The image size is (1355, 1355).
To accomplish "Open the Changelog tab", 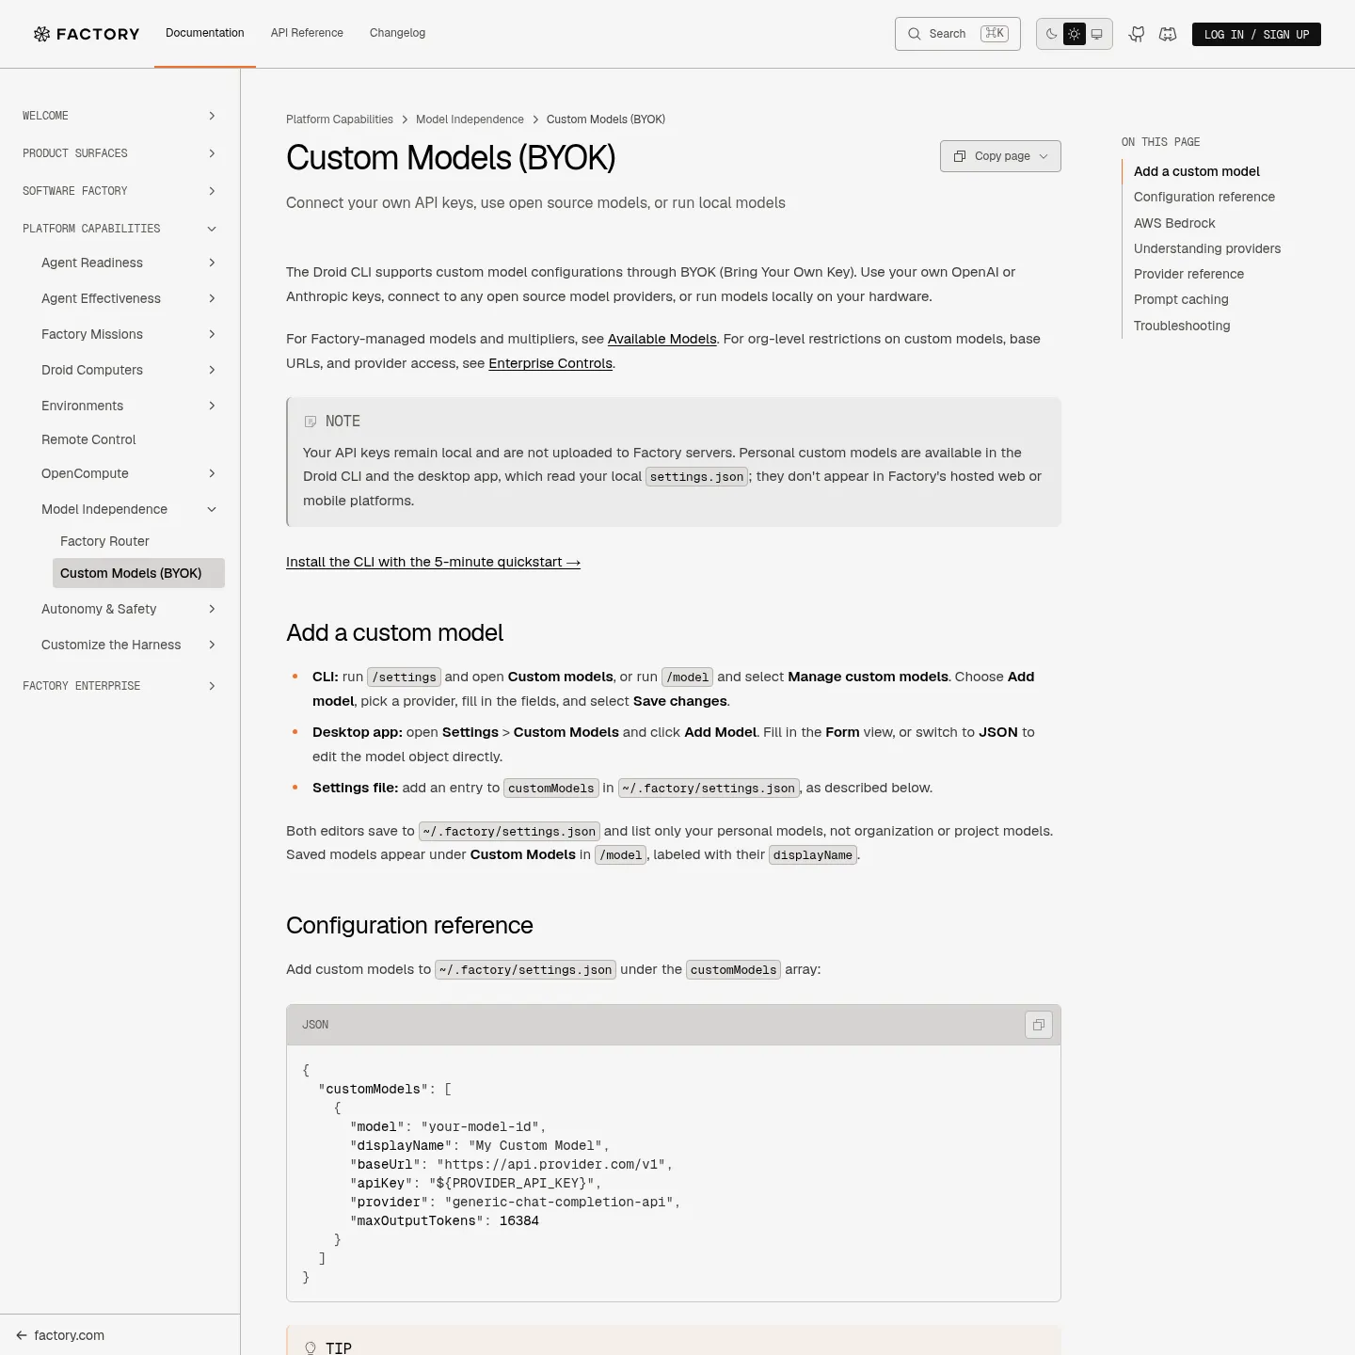I will coord(397,33).
